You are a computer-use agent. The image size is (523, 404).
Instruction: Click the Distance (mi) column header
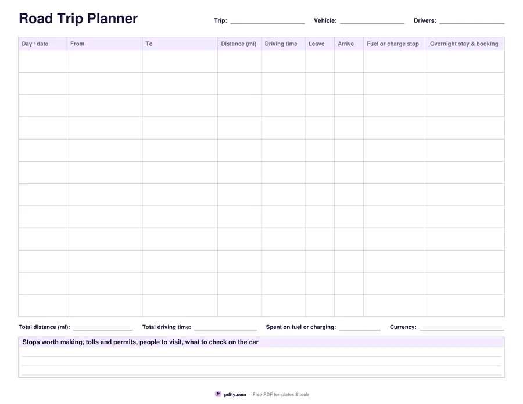click(x=238, y=44)
